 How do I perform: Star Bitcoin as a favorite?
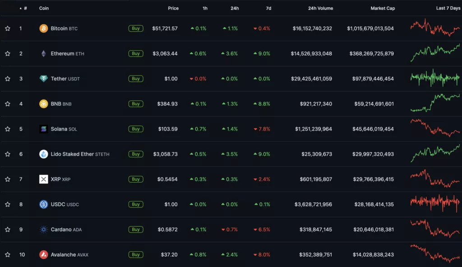point(8,28)
